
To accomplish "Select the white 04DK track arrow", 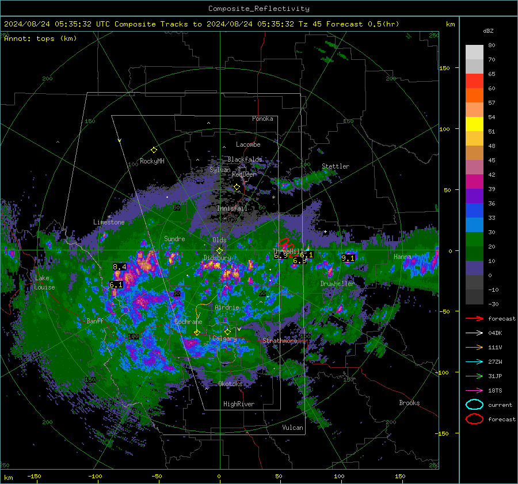I will [474, 333].
